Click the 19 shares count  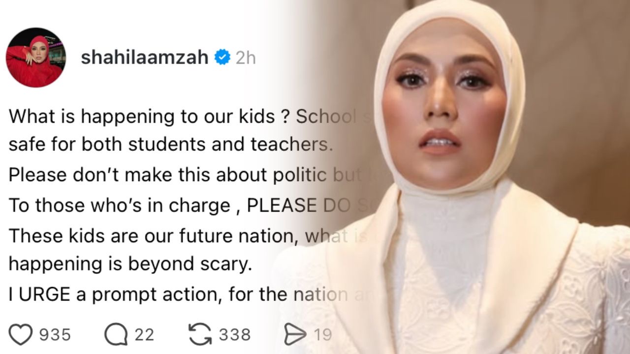coord(323,335)
